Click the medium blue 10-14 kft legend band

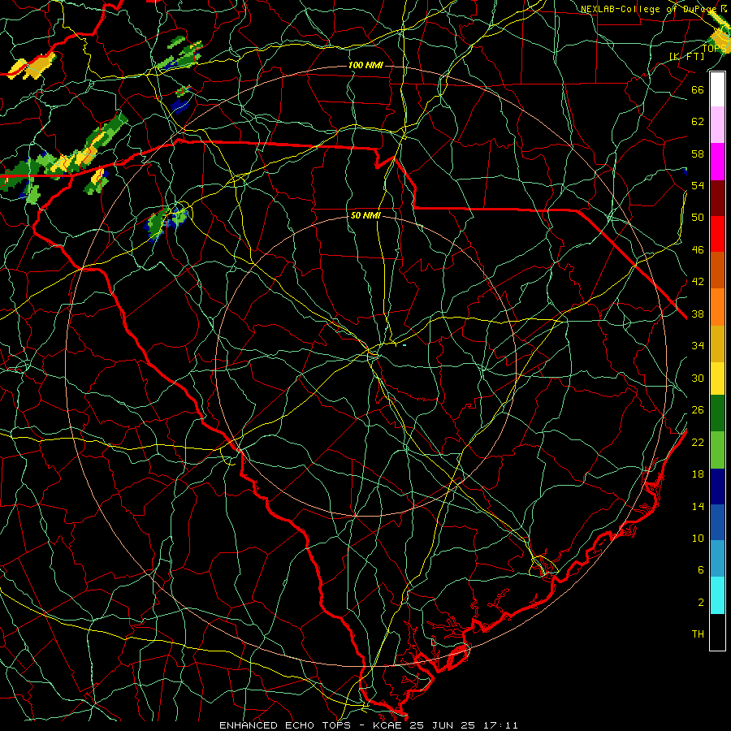pos(717,522)
